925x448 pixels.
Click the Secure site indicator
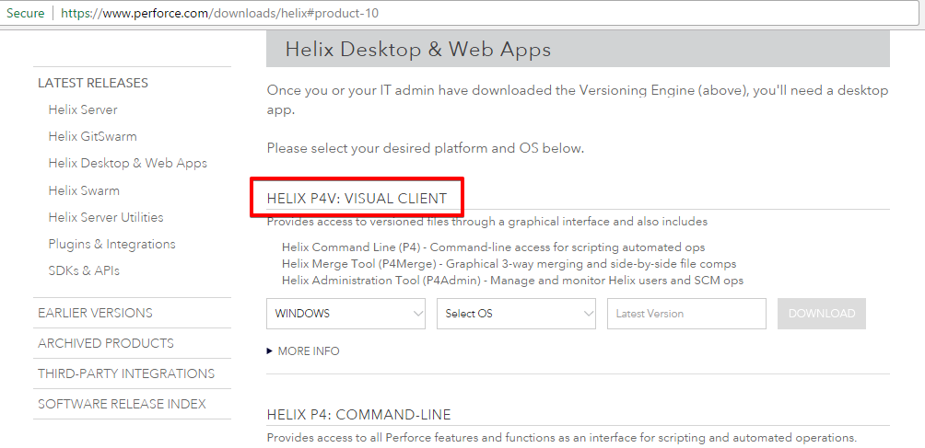(x=26, y=13)
